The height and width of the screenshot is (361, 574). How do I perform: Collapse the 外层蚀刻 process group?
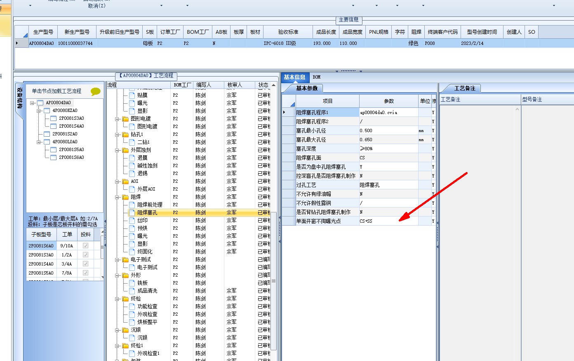point(117,150)
